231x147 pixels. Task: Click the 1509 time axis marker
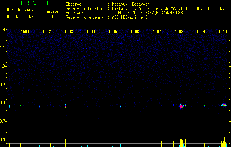coord(201,32)
